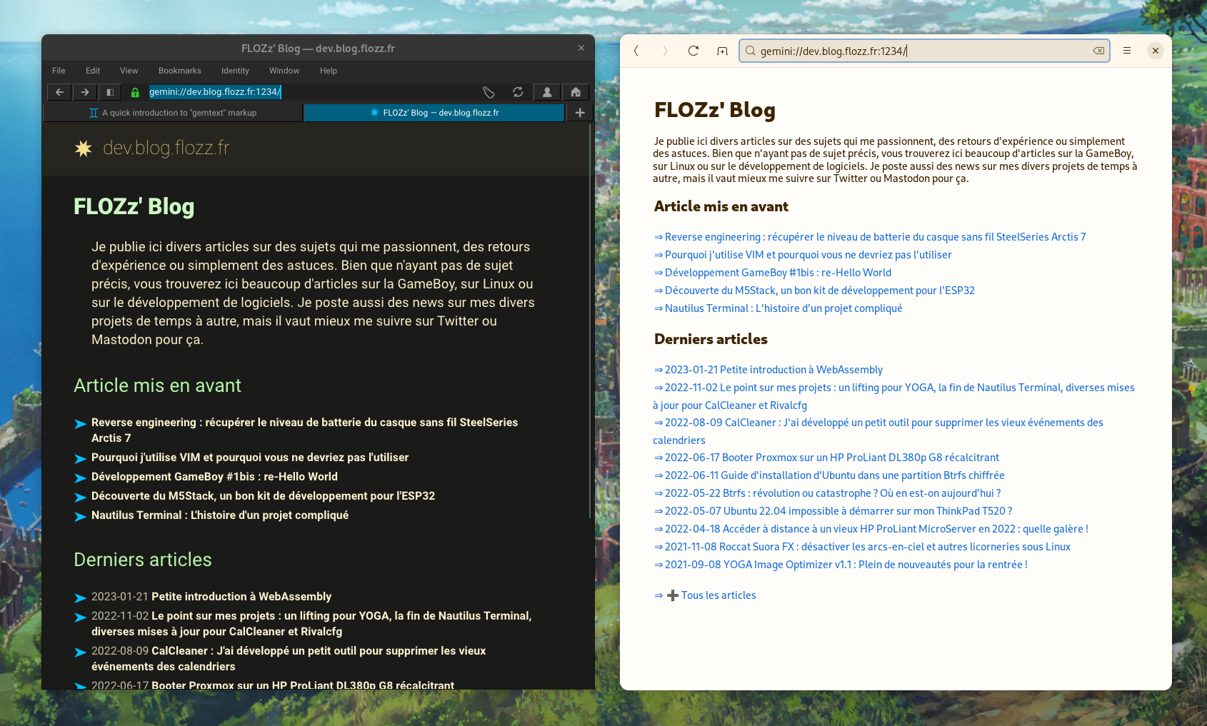Open the Identity menu
Viewport: 1207px width, 726px height.
click(235, 71)
